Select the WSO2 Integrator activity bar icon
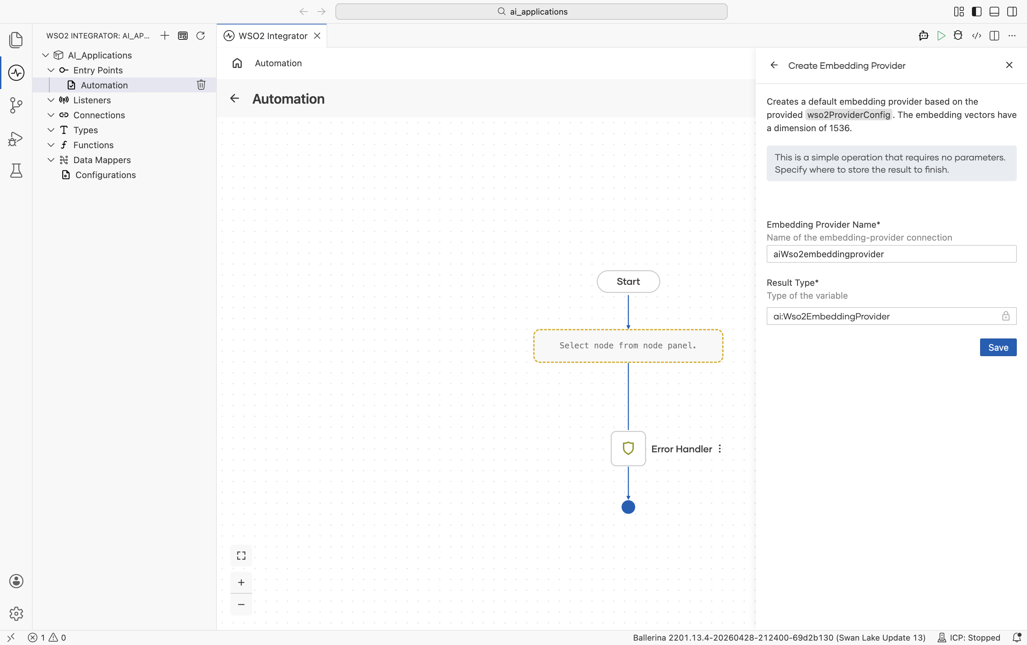 (16, 72)
